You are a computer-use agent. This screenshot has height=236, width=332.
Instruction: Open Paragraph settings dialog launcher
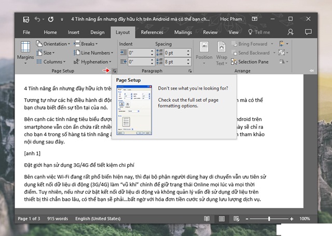click(x=190, y=70)
